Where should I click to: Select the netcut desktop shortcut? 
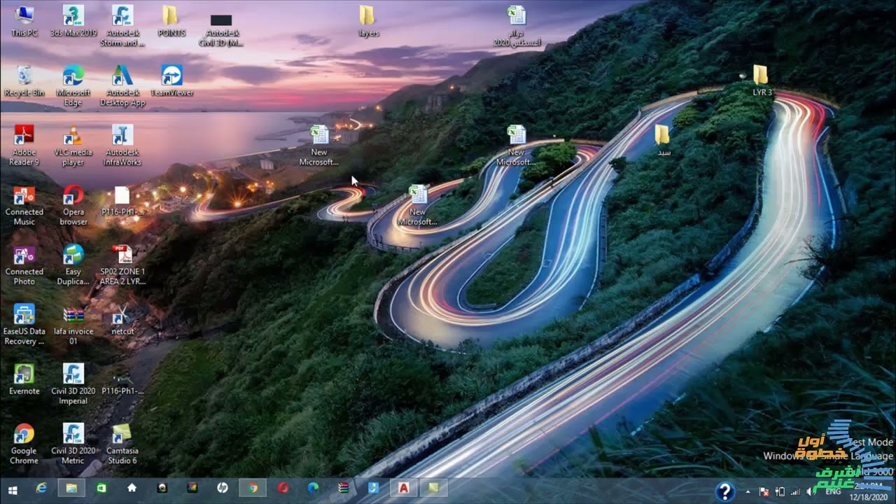click(x=122, y=319)
